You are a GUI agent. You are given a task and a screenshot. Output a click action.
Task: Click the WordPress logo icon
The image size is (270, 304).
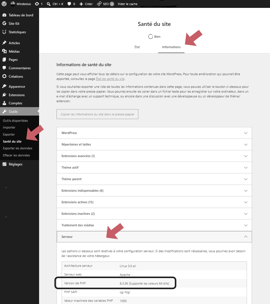point(4,4)
